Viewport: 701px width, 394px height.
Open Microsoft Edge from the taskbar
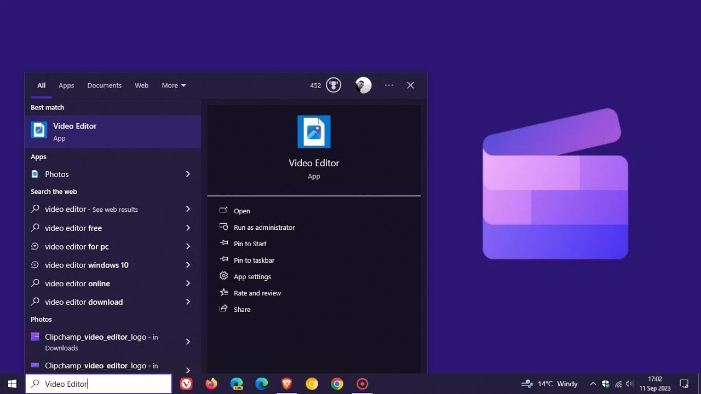(x=262, y=384)
